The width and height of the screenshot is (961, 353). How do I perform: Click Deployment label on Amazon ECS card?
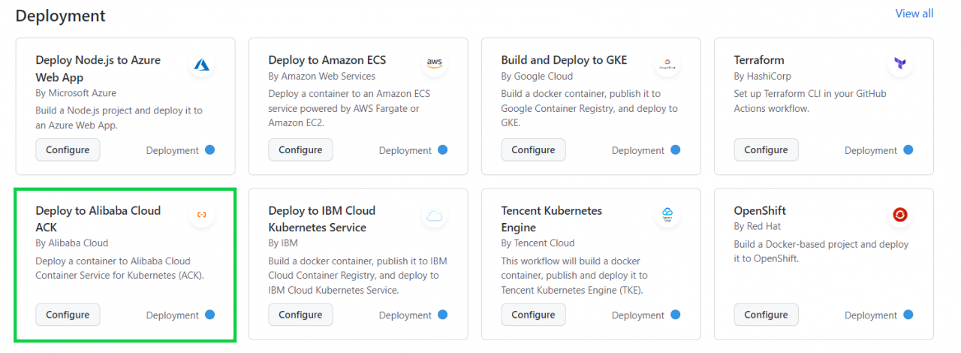coord(405,150)
